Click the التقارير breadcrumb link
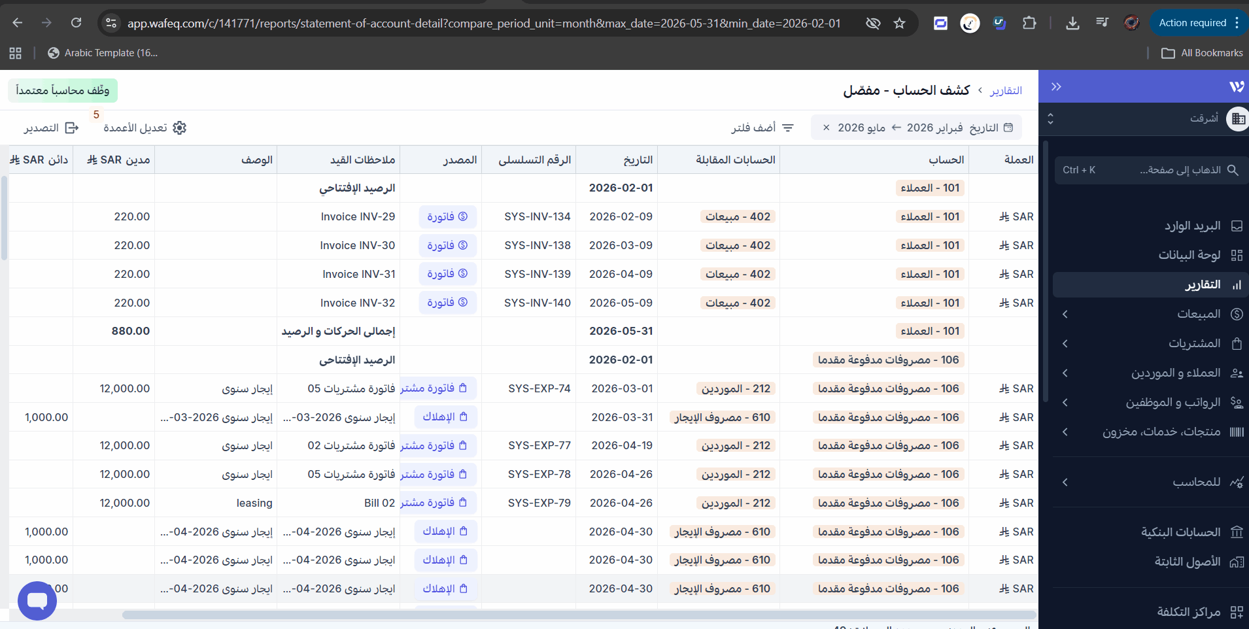1249x629 pixels. tap(1006, 90)
